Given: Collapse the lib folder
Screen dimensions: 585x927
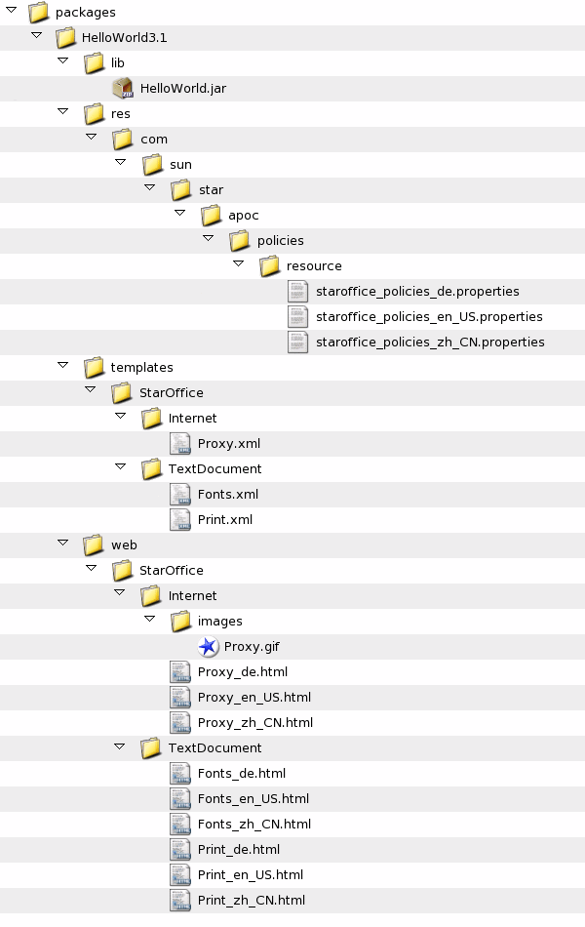Looking at the screenshot, I should [62, 60].
